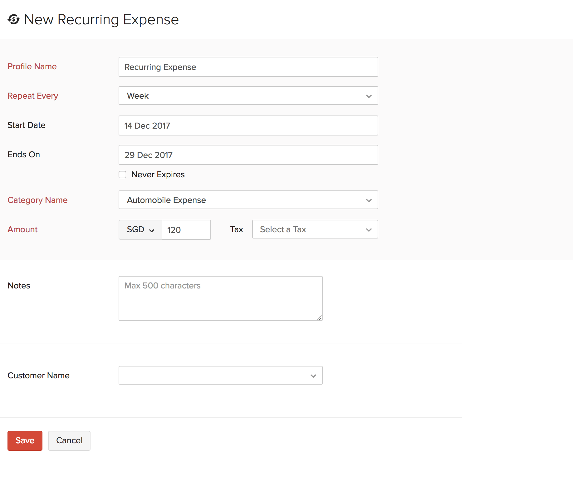Open the SGD currency dropdown
573x482 pixels.
coord(140,230)
